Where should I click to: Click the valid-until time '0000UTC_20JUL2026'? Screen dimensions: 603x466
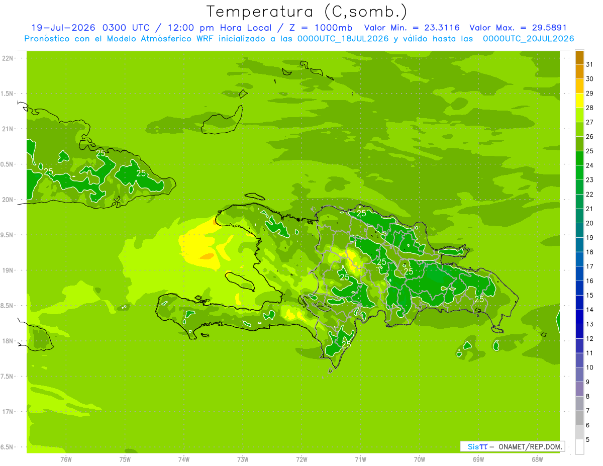[x=528, y=39]
